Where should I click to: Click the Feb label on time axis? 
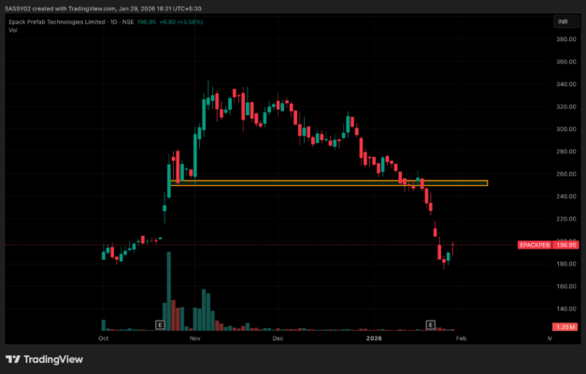pos(460,338)
